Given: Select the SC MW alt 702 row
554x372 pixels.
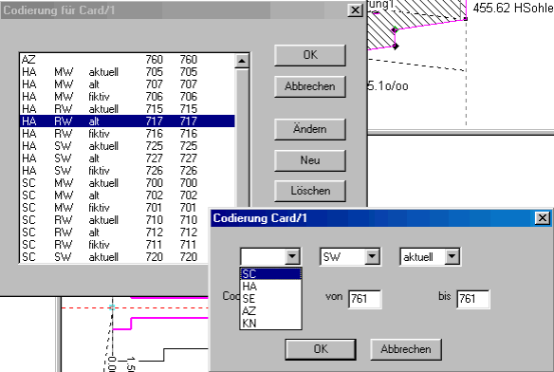Looking at the screenshot, I should (x=127, y=195).
